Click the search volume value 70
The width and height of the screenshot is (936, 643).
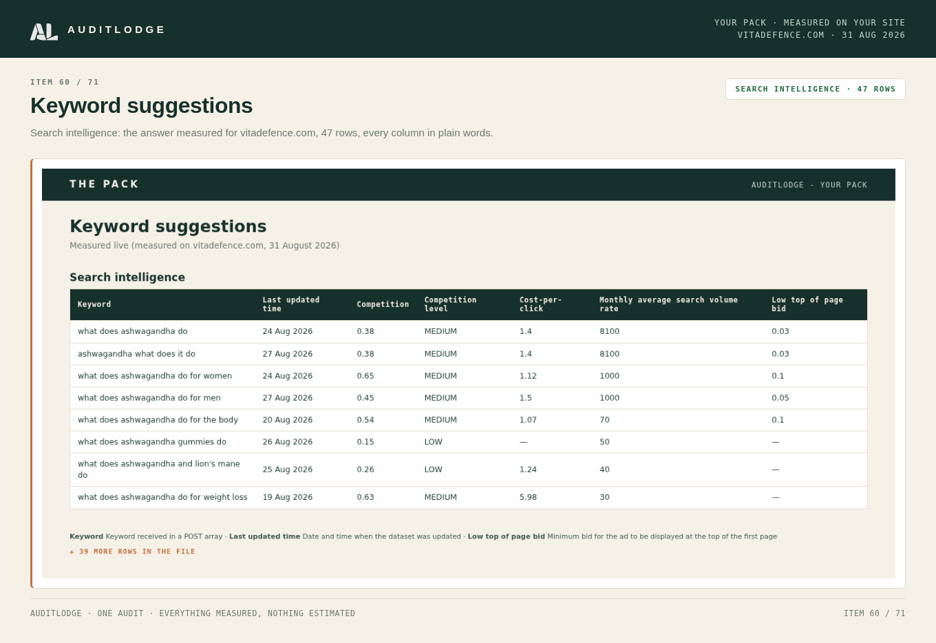pos(604,420)
